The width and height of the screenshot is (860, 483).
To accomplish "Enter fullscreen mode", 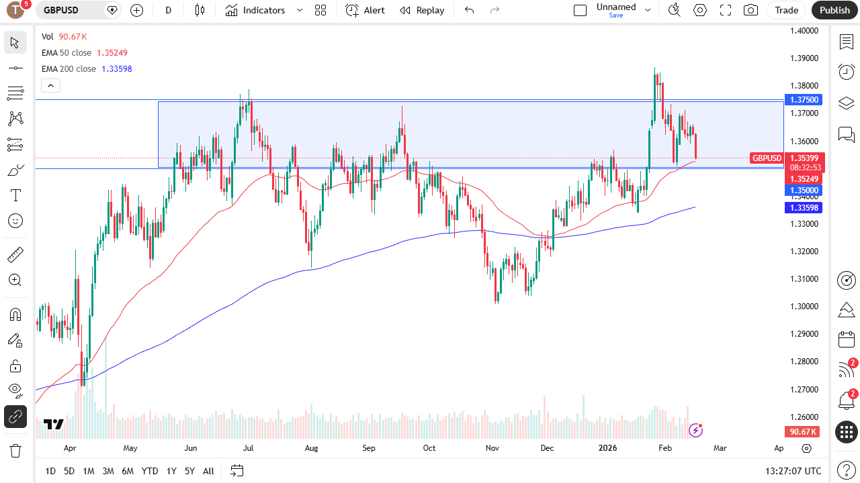I will (726, 10).
